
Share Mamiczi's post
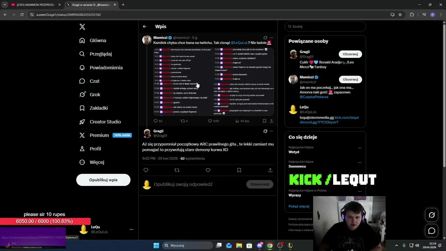271,121
